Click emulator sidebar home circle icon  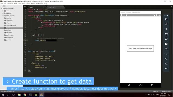(166, 59)
